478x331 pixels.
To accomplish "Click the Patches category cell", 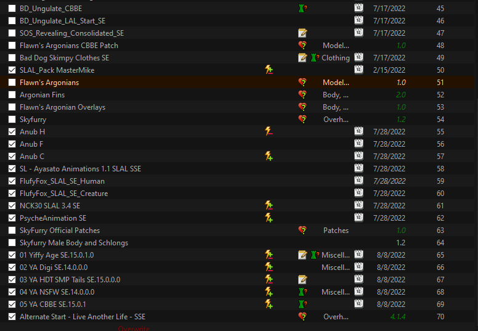I will click(336, 231).
